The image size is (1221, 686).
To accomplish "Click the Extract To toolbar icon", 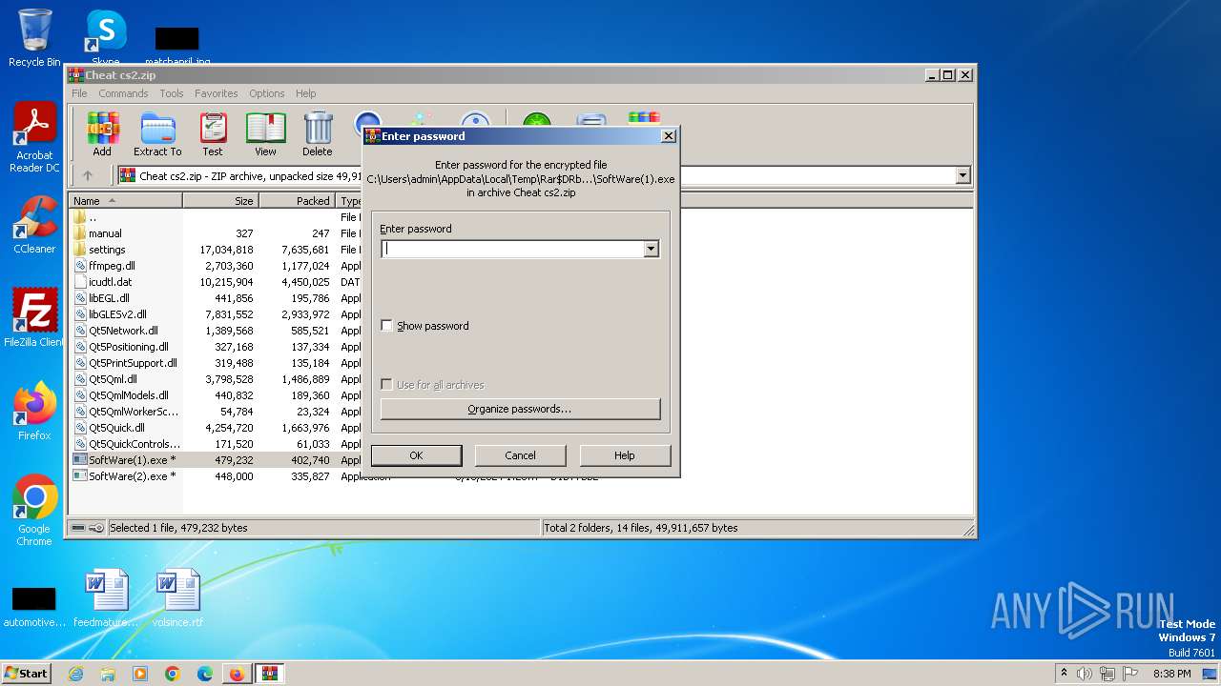I will click(157, 134).
